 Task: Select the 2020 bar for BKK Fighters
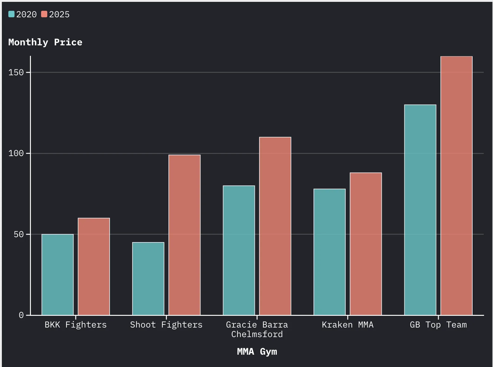point(57,274)
